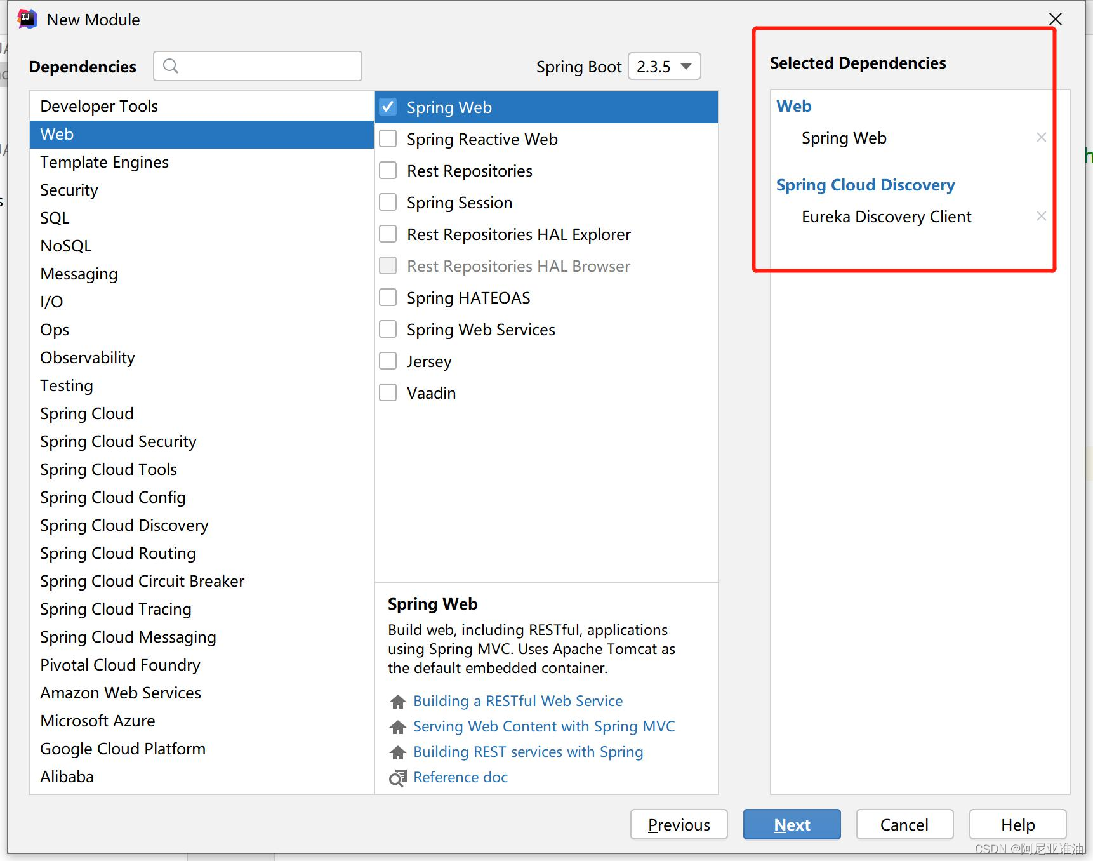The image size is (1093, 861).
Task: Proceed with the Next button
Action: coord(792,824)
